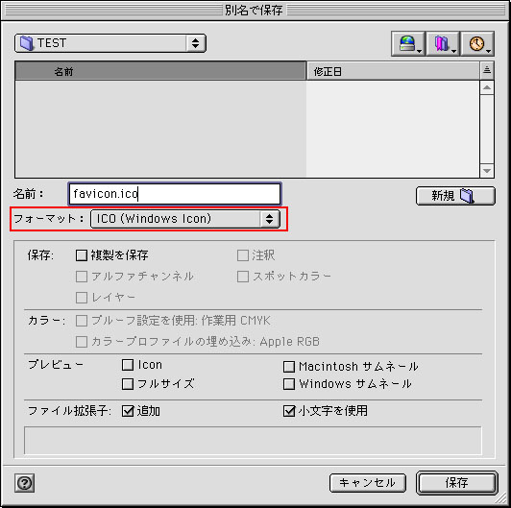511x508 pixels.
Task: Open the Recent clock icon menu
Action: (x=477, y=43)
